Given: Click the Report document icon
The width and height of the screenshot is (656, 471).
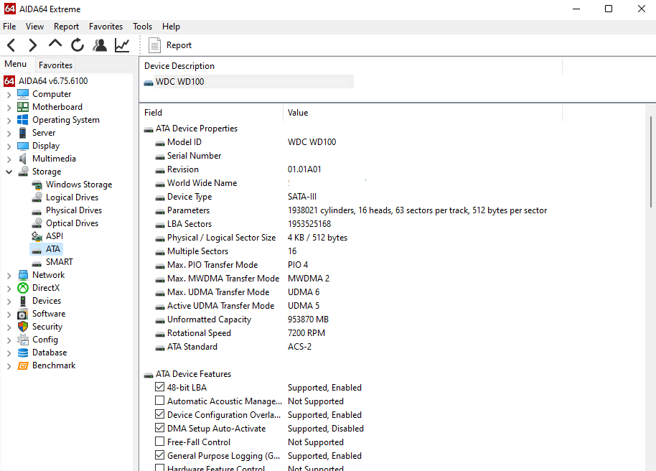Looking at the screenshot, I should click(154, 45).
